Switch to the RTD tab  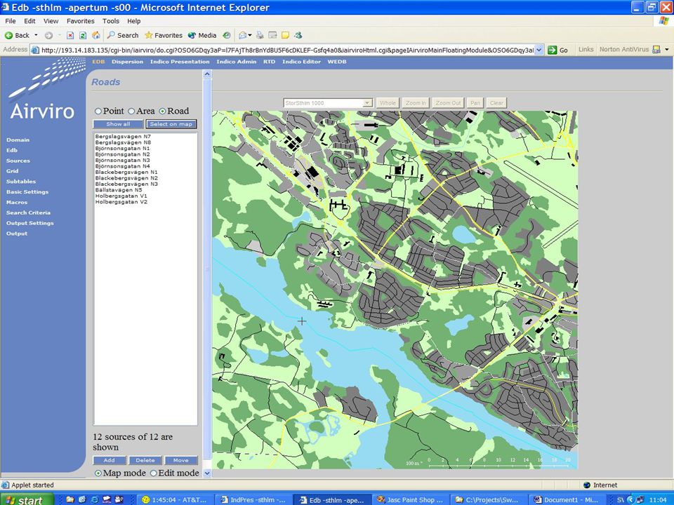tap(269, 62)
